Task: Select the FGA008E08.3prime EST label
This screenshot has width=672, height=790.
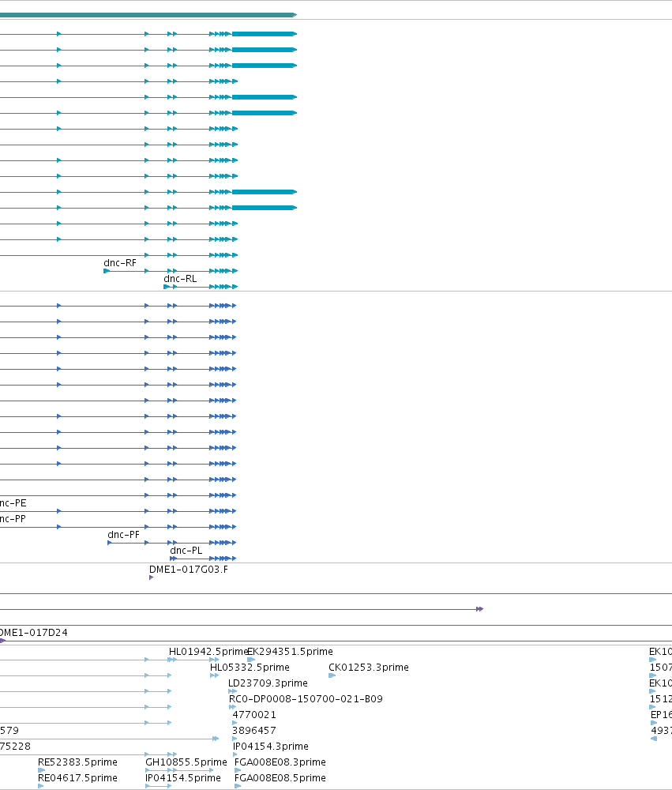Action: click(x=280, y=762)
